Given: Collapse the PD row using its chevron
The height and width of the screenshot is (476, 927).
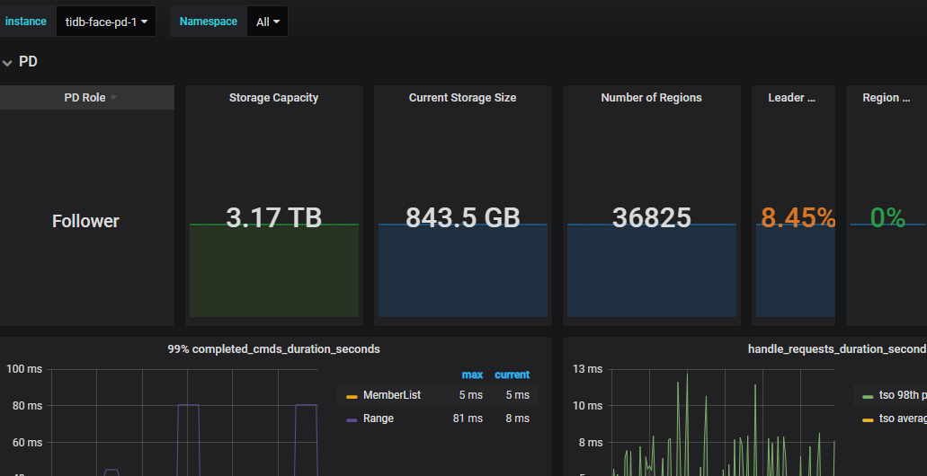Looking at the screenshot, I should [8, 62].
